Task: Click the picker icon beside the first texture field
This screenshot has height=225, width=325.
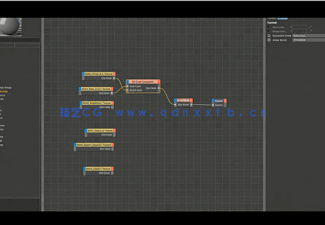Action: click(x=310, y=27)
